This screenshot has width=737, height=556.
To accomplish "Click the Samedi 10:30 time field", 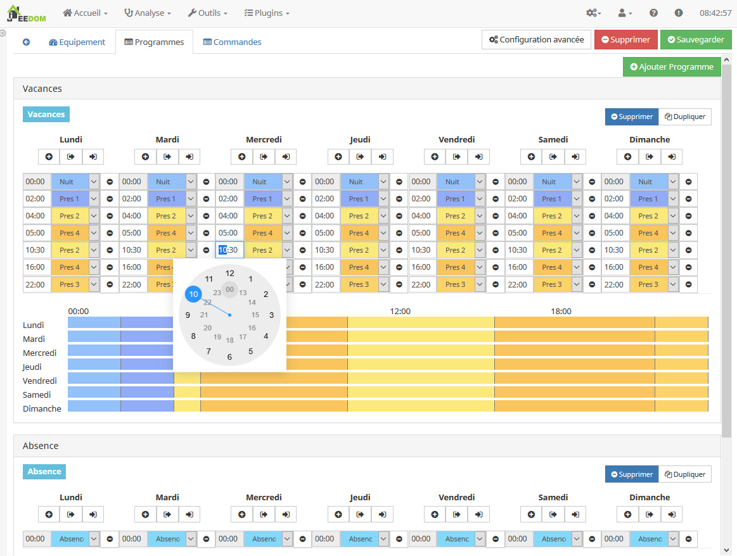I will [519, 250].
